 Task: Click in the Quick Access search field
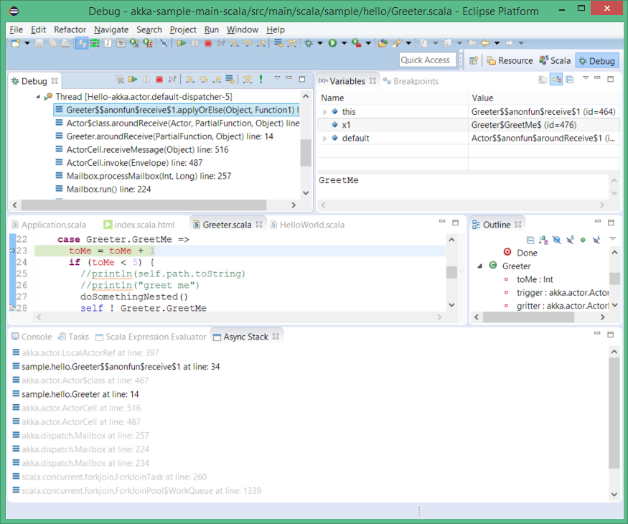click(x=425, y=60)
